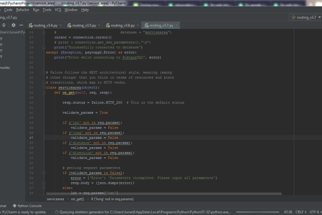This screenshot has height=215, width=322.
Task: Toggle fold marker at if validate_params is False
Action: pos(44,173)
